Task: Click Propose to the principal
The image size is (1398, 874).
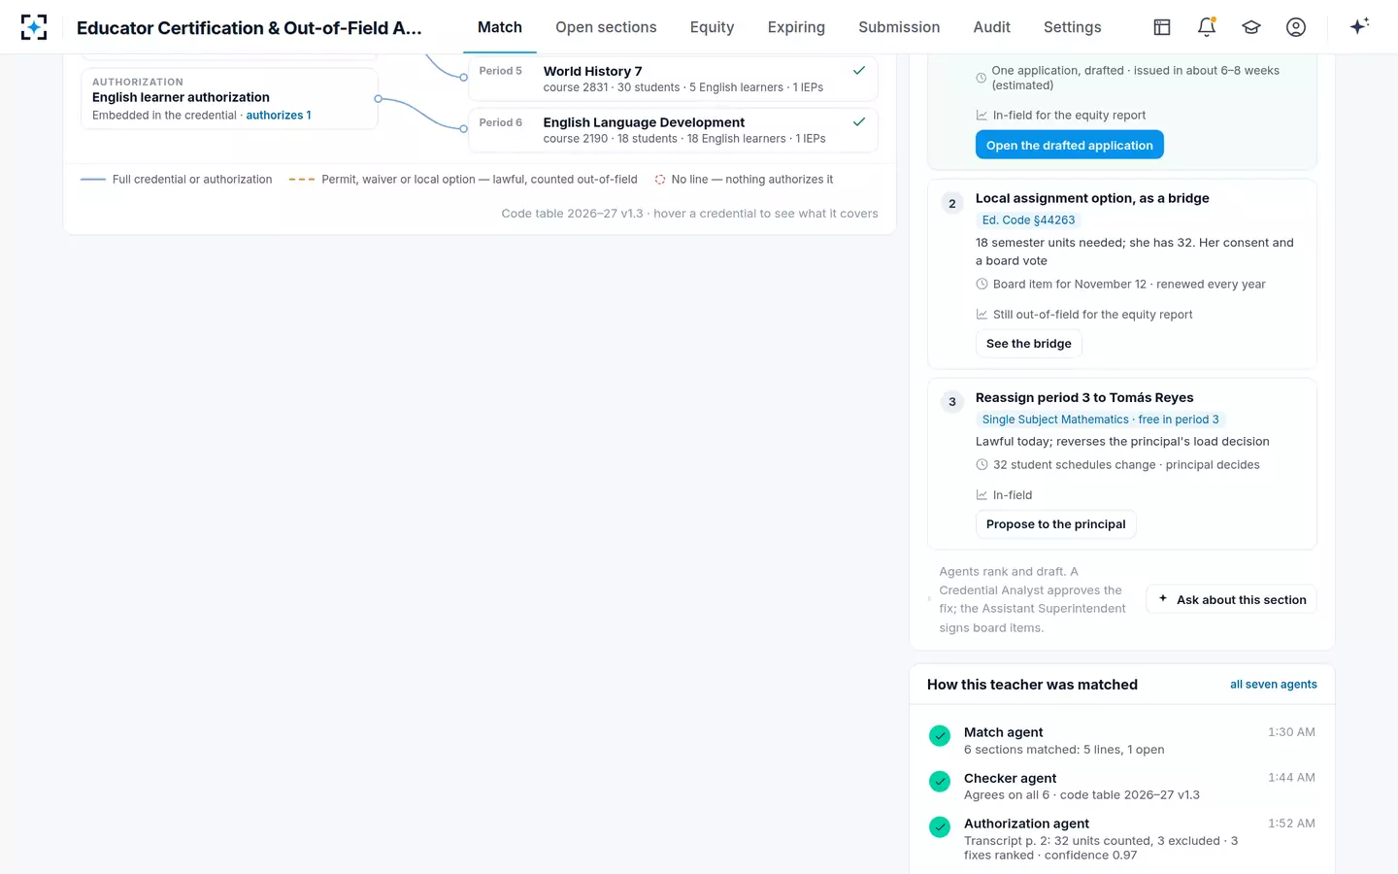Action: pyautogui.click(x=1056, y=524)
